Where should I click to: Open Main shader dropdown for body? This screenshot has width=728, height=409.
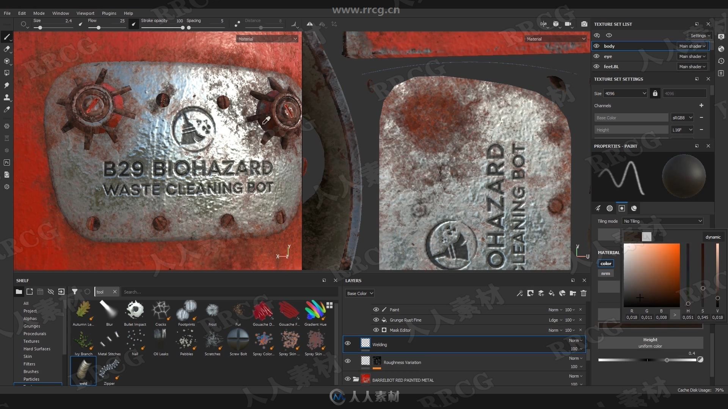tap(692, 46)
